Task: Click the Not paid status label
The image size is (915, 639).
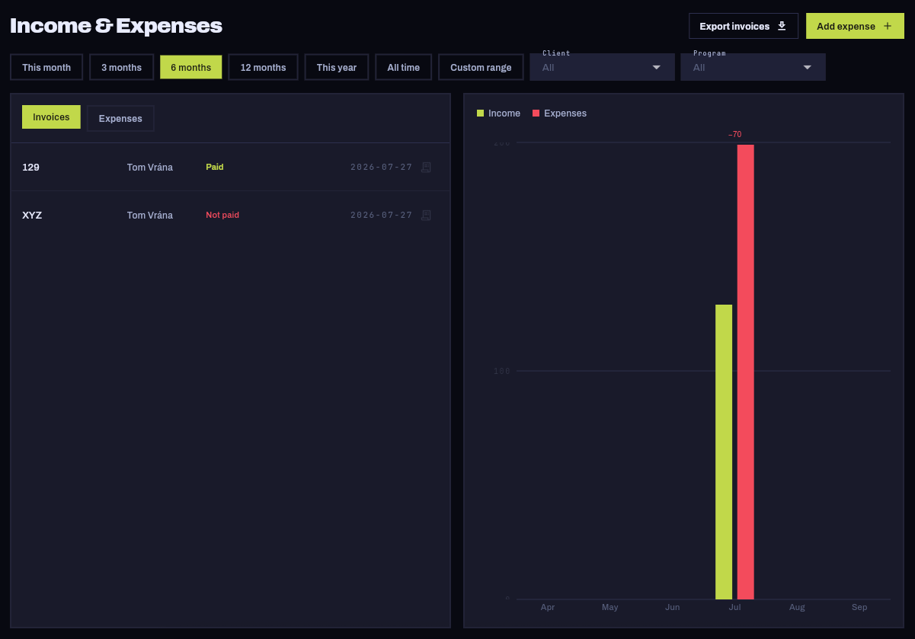Action: pyautogui.click(x=222, y=216)
